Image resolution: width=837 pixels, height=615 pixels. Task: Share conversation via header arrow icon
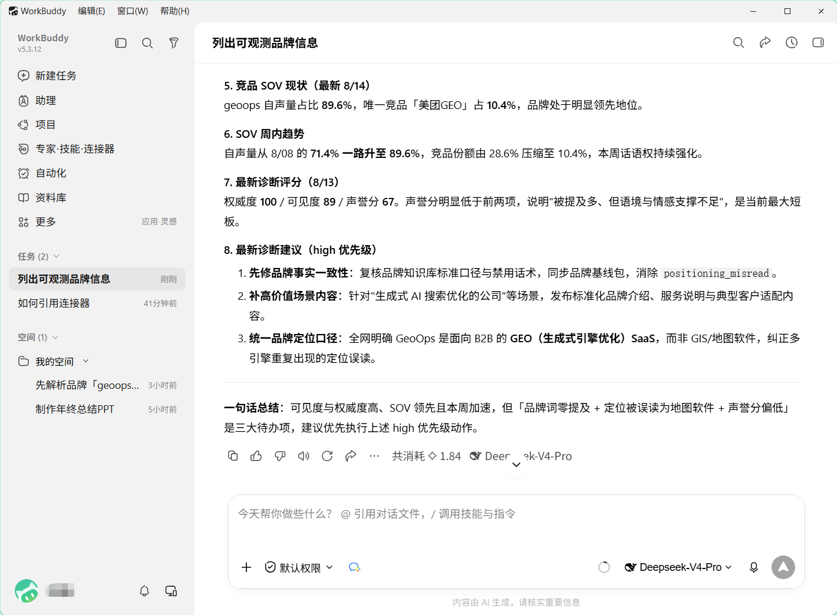point(765,42)
